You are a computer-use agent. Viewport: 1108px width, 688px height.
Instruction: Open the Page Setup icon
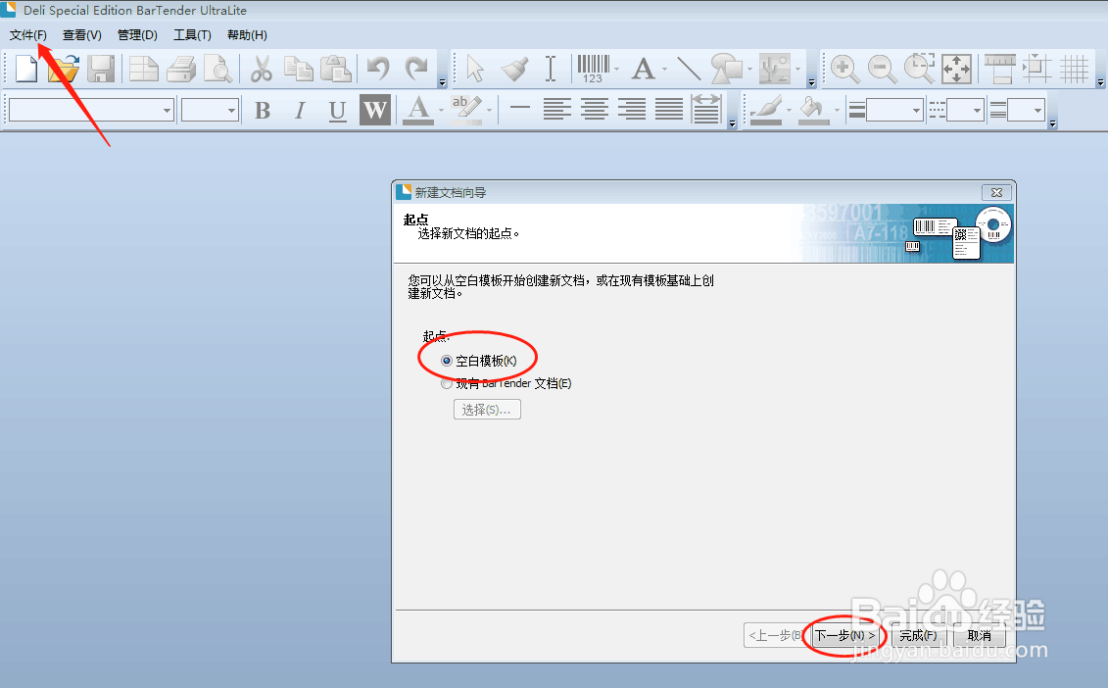click(144, 69)
